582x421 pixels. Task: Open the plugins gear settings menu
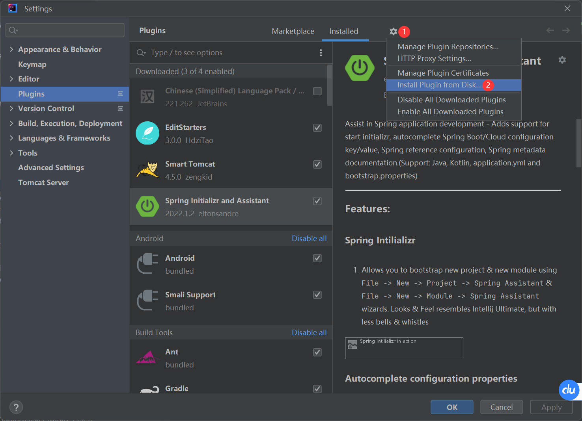tap(393, 32)
